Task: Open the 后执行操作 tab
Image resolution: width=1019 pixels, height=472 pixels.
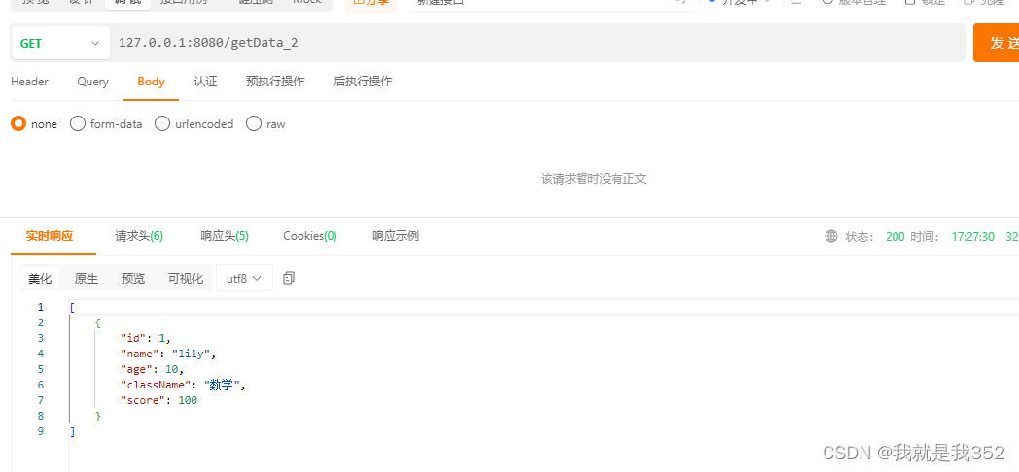Action: (363, 82)
